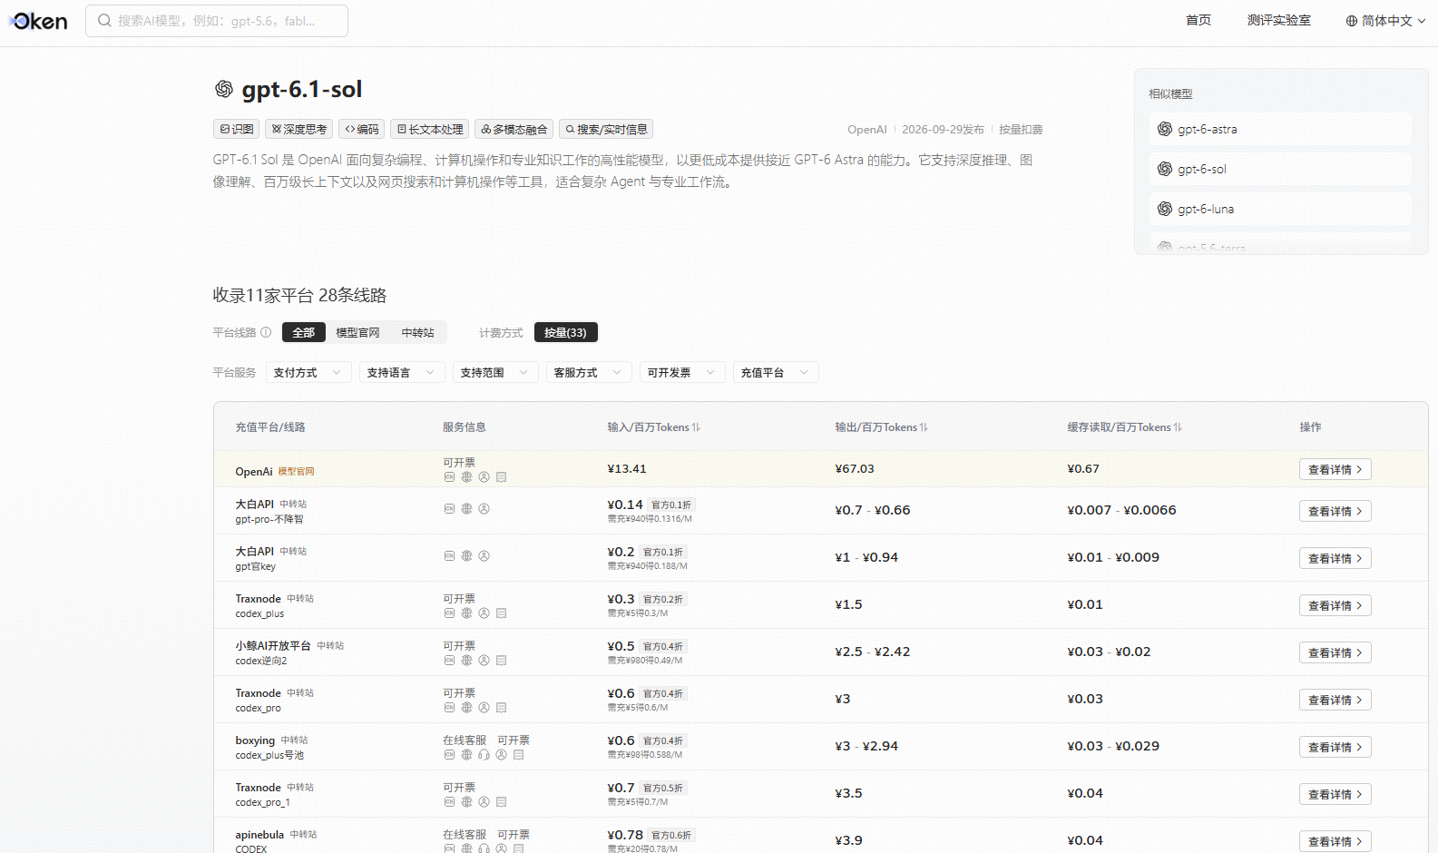Open the 可开发票 dropdown
This screenshot has height=853, width=1438.
tap(682, 372)
